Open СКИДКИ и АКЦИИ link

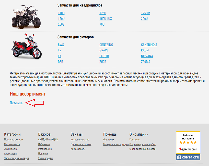coord(48,140)
